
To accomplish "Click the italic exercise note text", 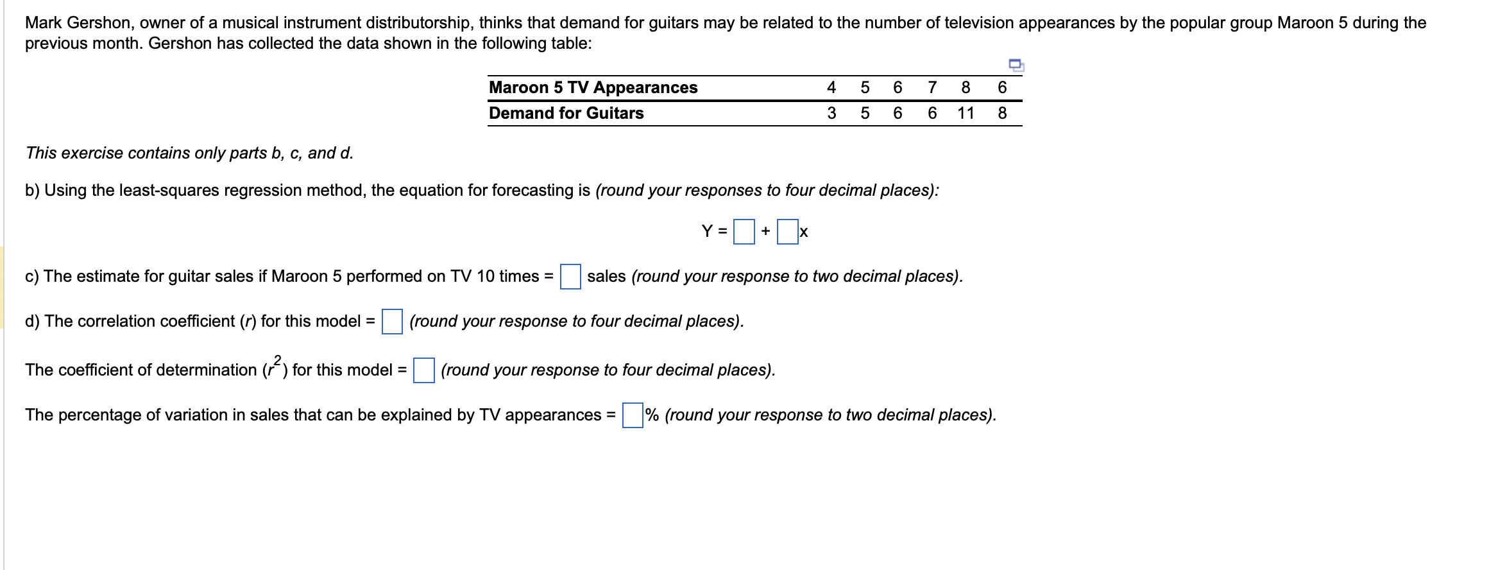I will tap(190, 153).
